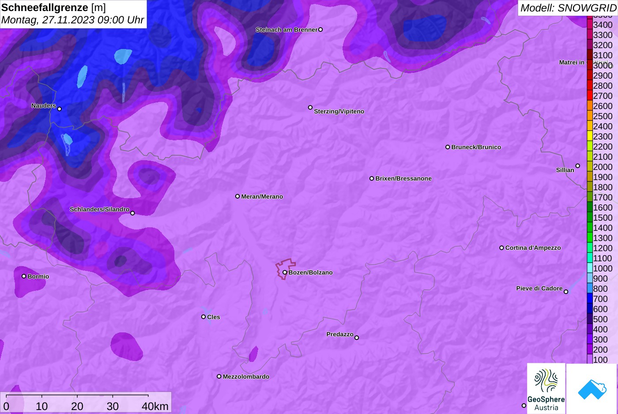
Task: Click the 1000 legend color swatch
Action: pyautogui.click(x=590, y=268)
